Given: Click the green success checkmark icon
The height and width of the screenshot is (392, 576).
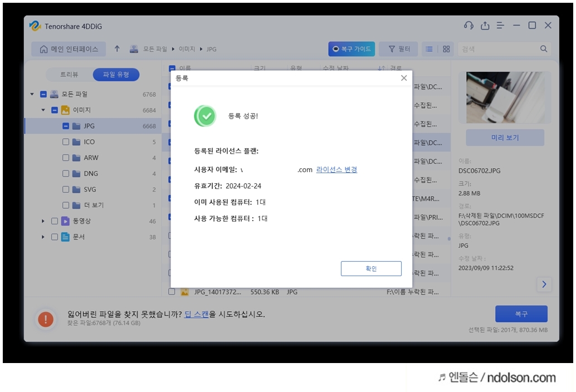Looking at the screenshot, I should coord(205,116).
